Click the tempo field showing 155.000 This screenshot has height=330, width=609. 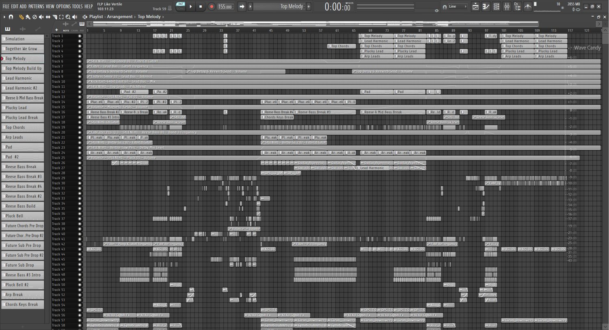[x=225, y=7]
